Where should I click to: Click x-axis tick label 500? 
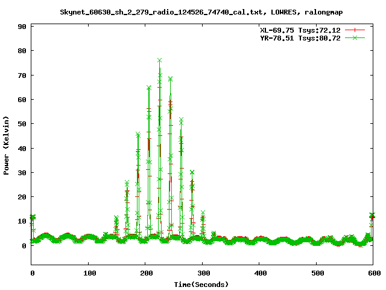point(316,273)
